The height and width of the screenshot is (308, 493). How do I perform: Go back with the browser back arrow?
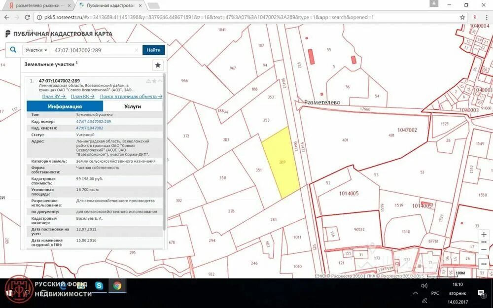click(6, 17)
